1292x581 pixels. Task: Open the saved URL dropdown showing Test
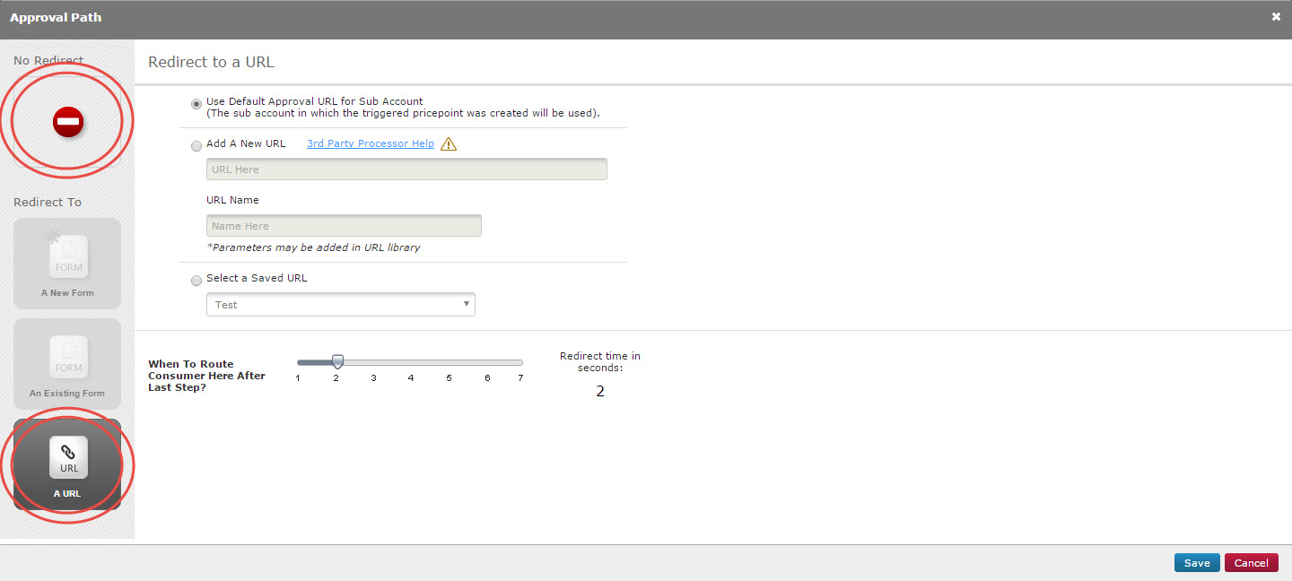pos(340,305)
